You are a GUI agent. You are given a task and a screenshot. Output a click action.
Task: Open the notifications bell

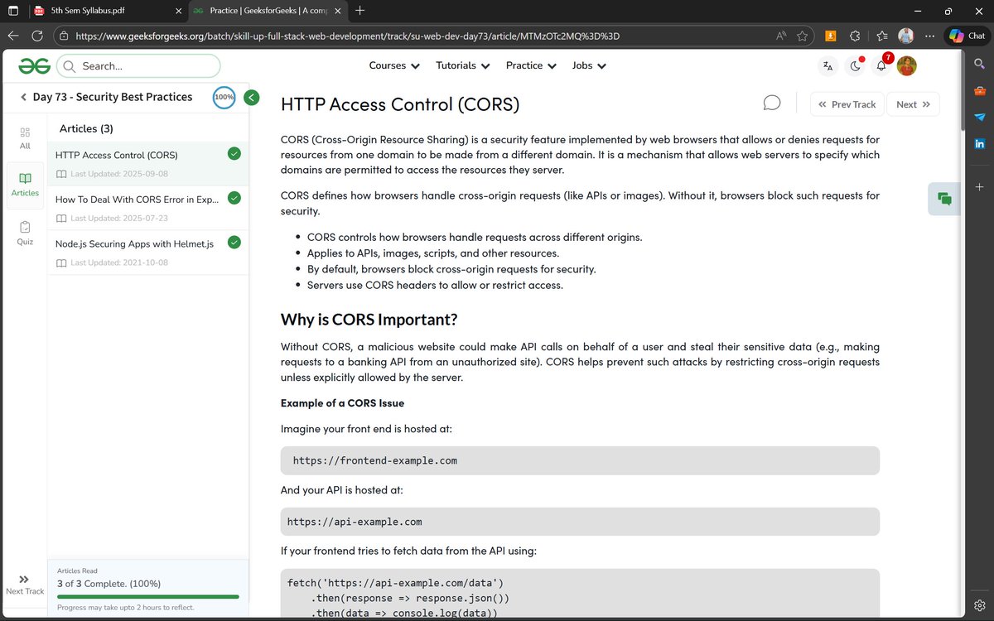[x=881, y=65]
